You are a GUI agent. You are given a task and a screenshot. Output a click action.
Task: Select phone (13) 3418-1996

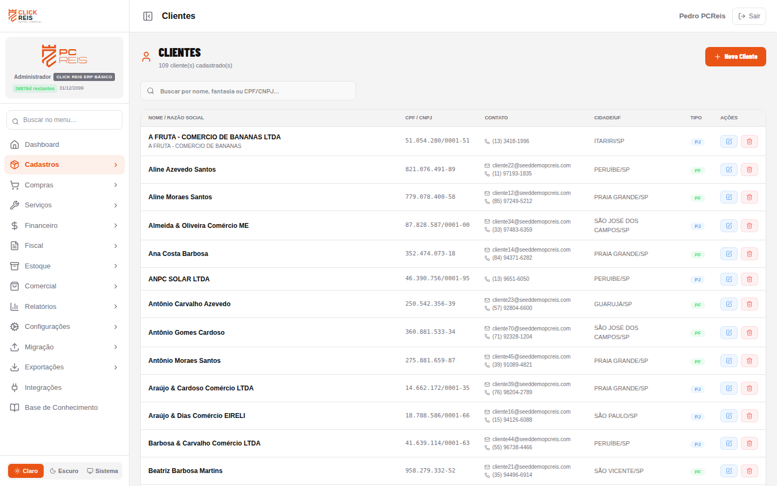pyautogui.click(x=510, y=141)
